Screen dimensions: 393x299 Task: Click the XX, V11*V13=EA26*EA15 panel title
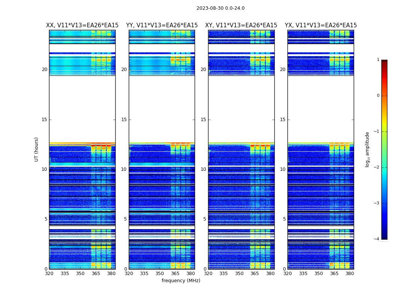pos(82,25)
